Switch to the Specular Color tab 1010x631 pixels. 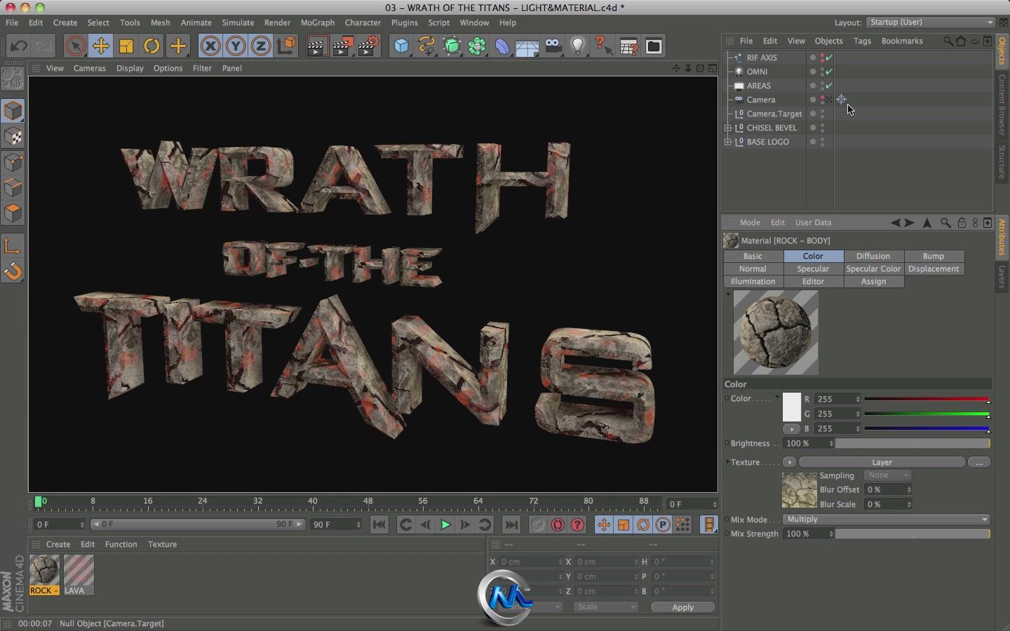[x=873, y=269]
